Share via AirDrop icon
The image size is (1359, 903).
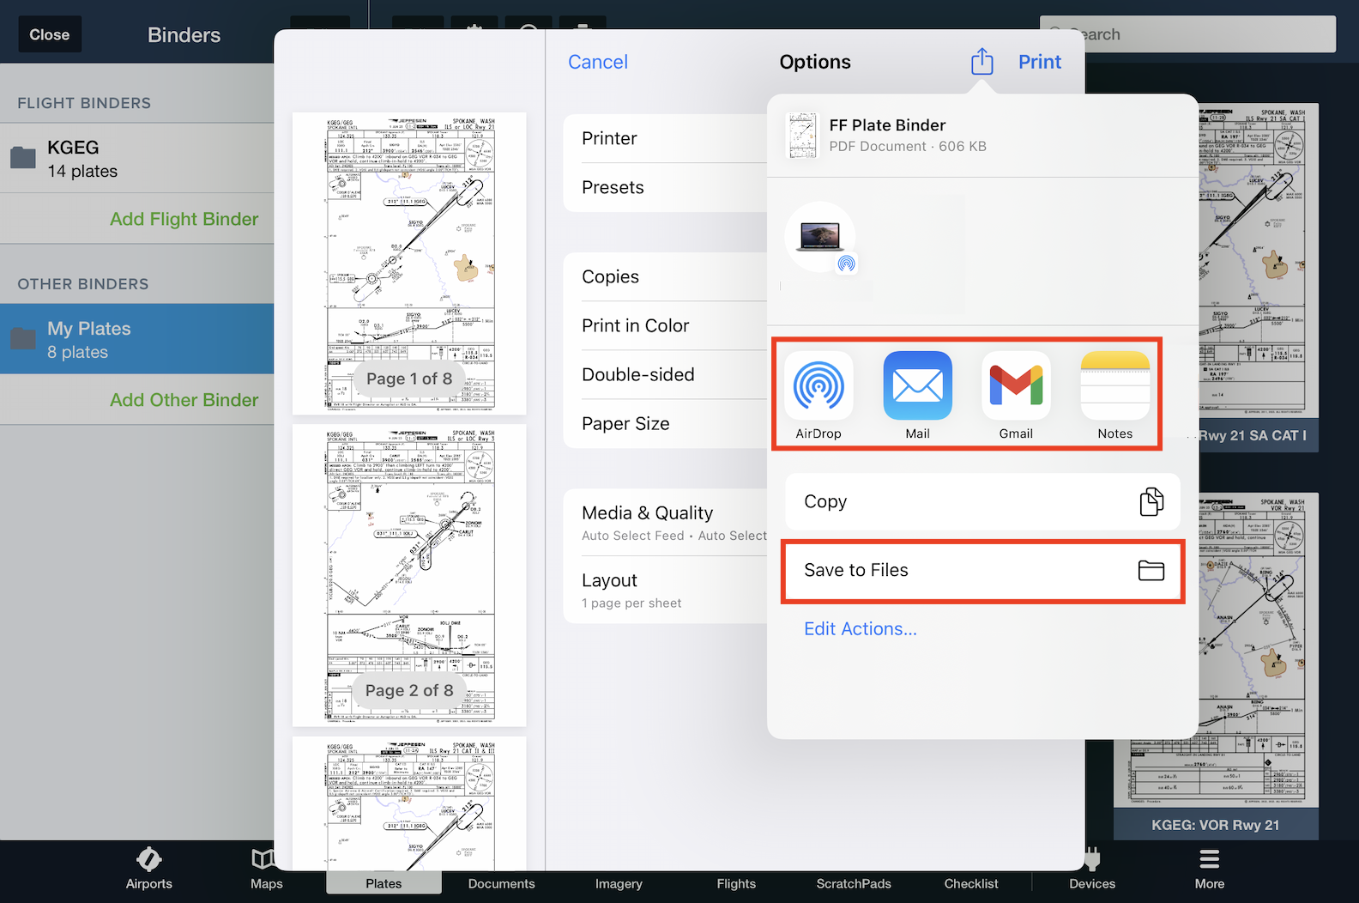(x=818, y=385)
